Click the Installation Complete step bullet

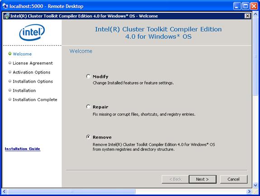[10, 99]
